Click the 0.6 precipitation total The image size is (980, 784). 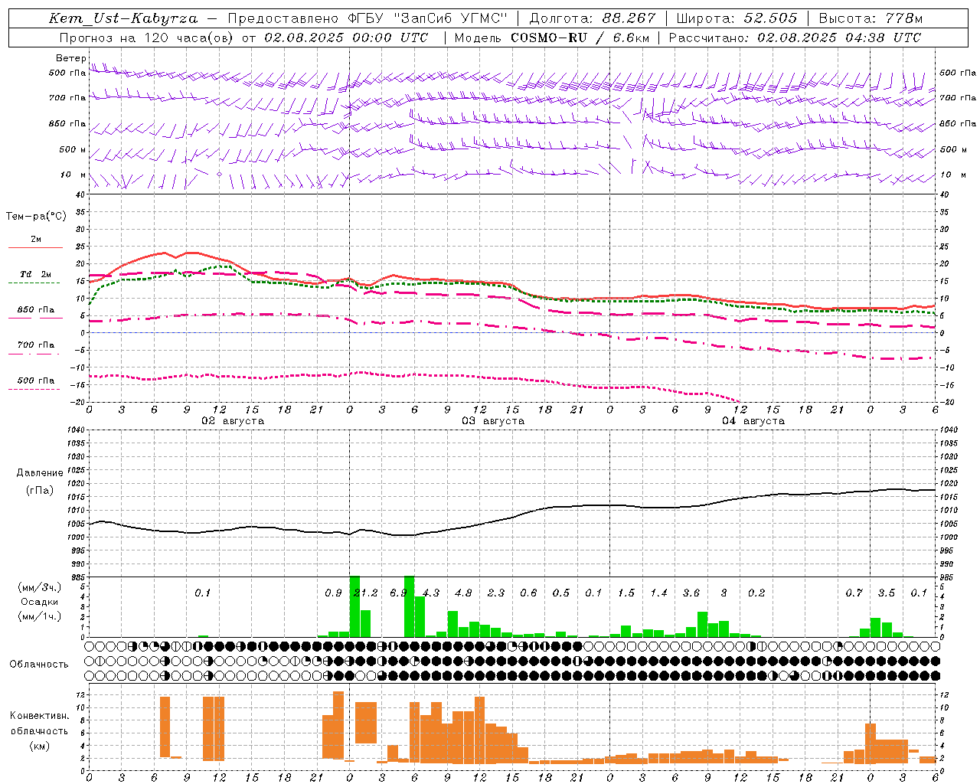tap(528, 593)
